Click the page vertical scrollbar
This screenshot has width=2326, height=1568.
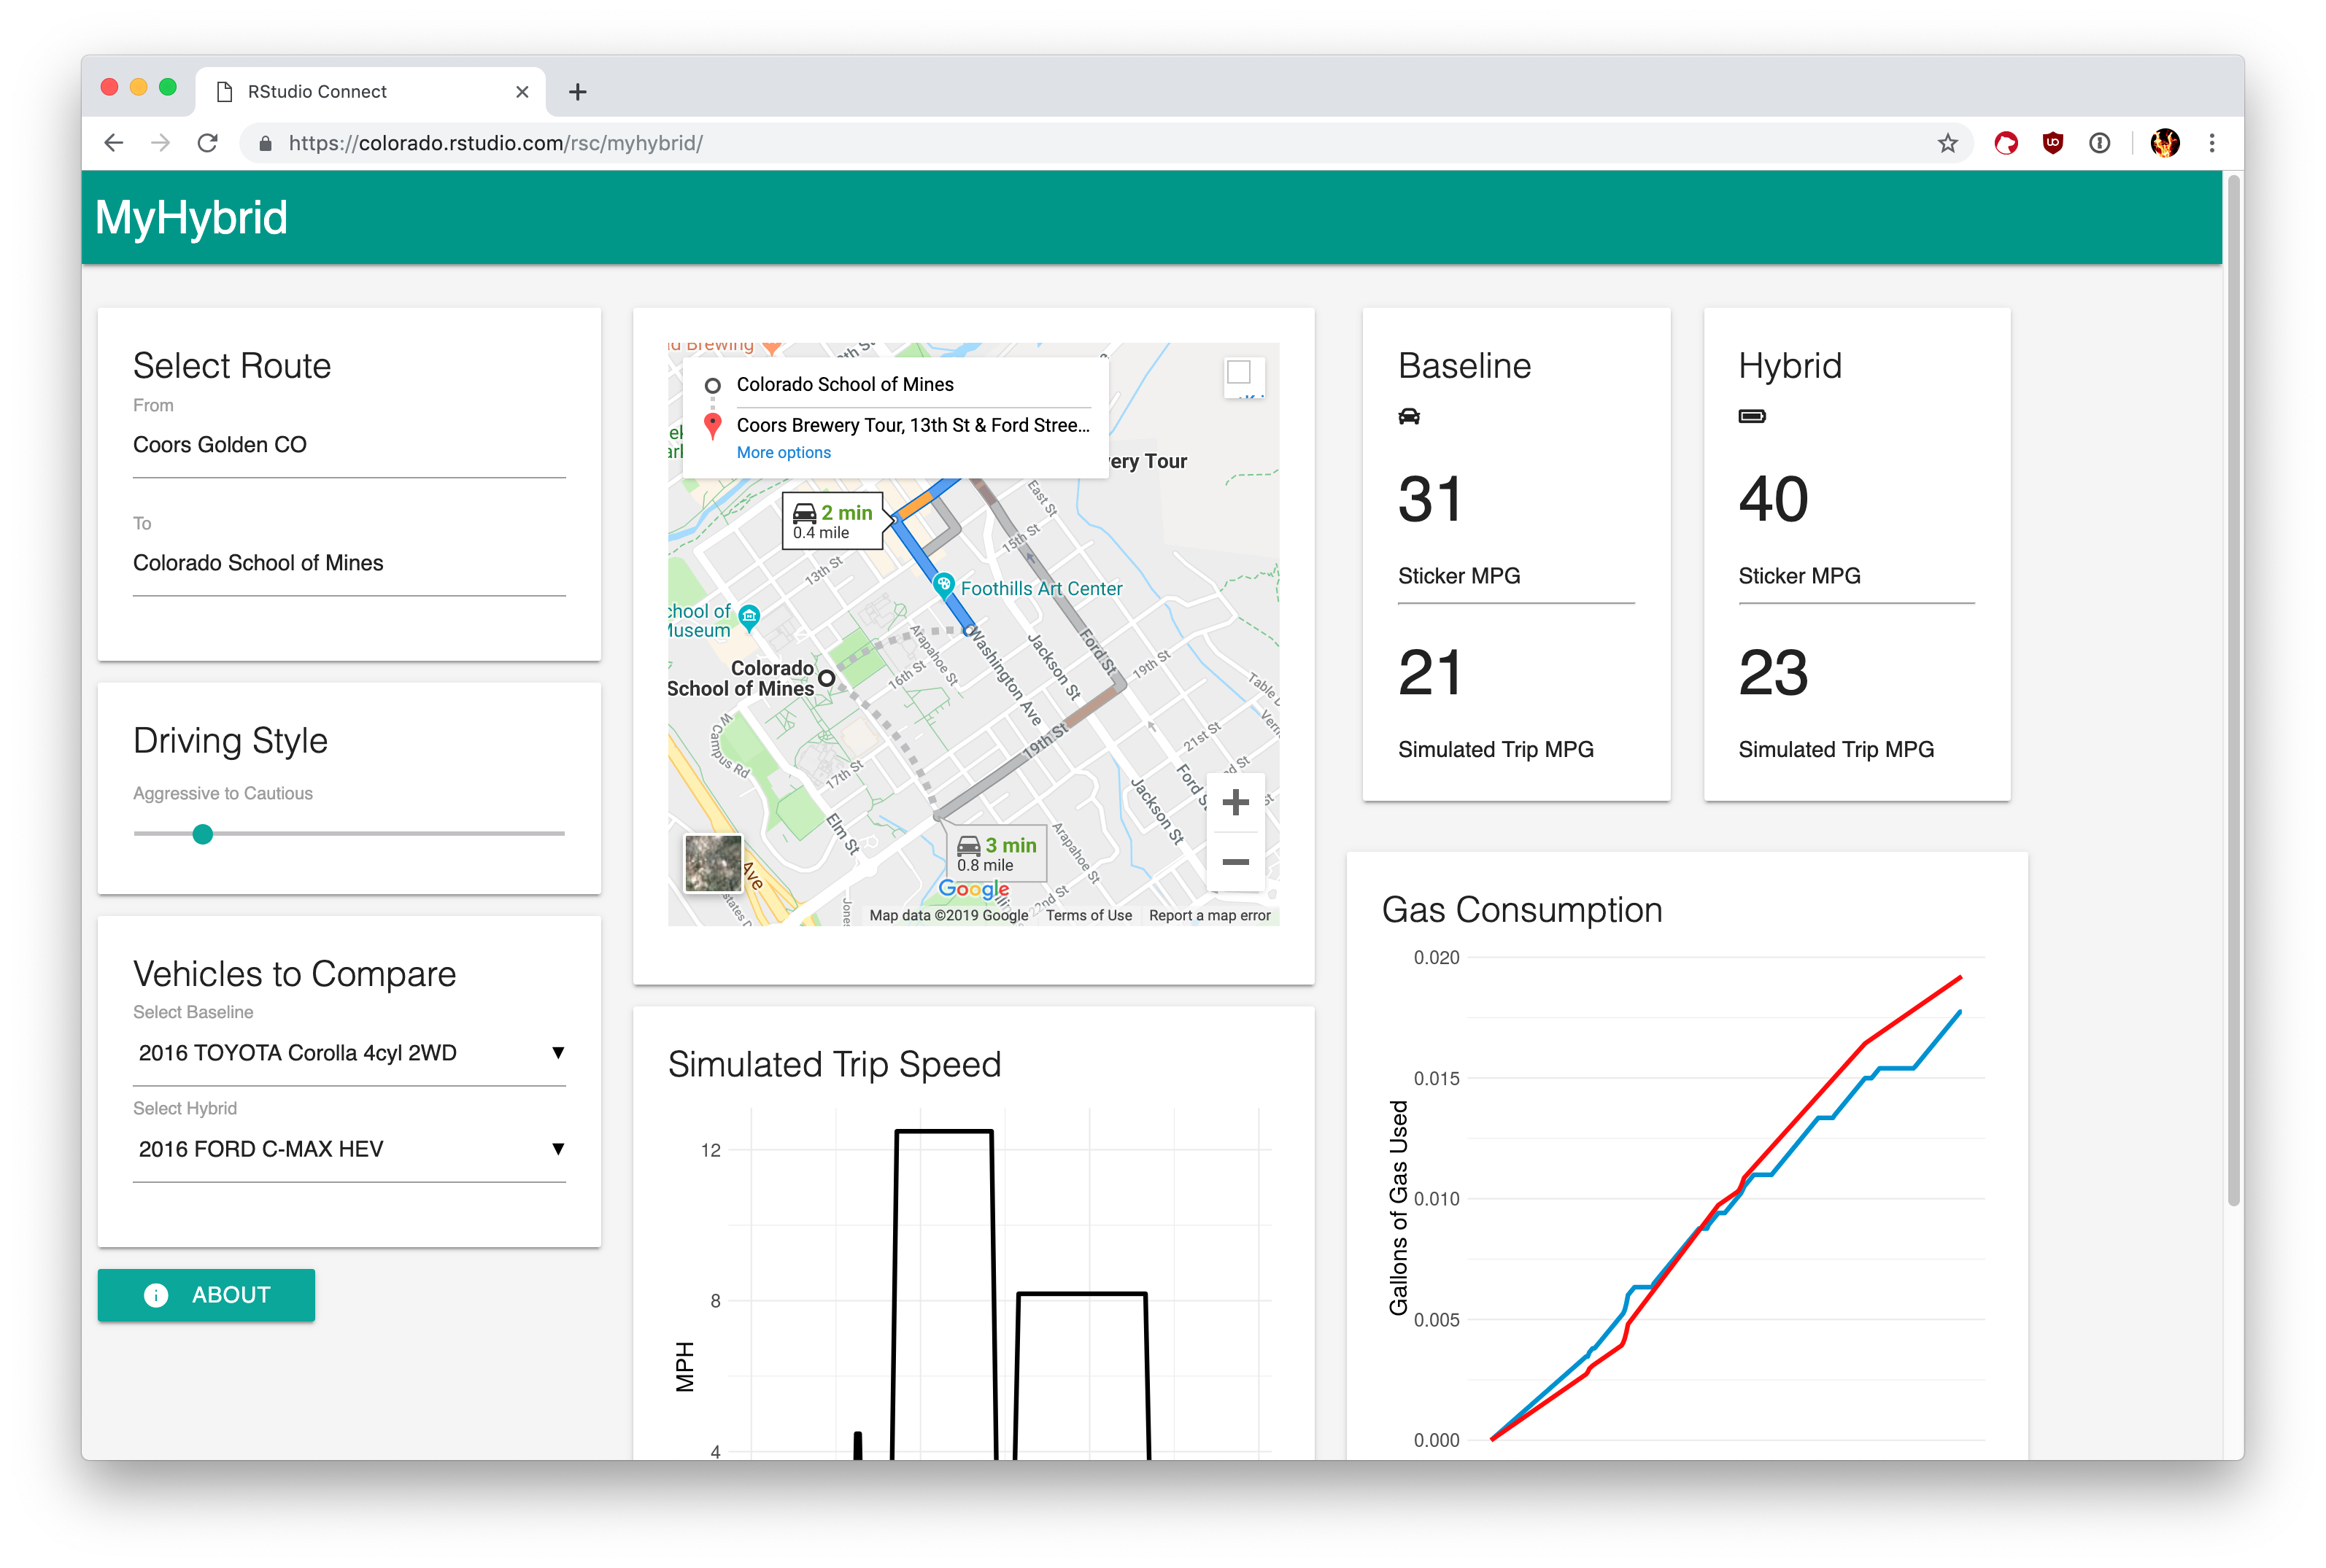click(2233, 690)
